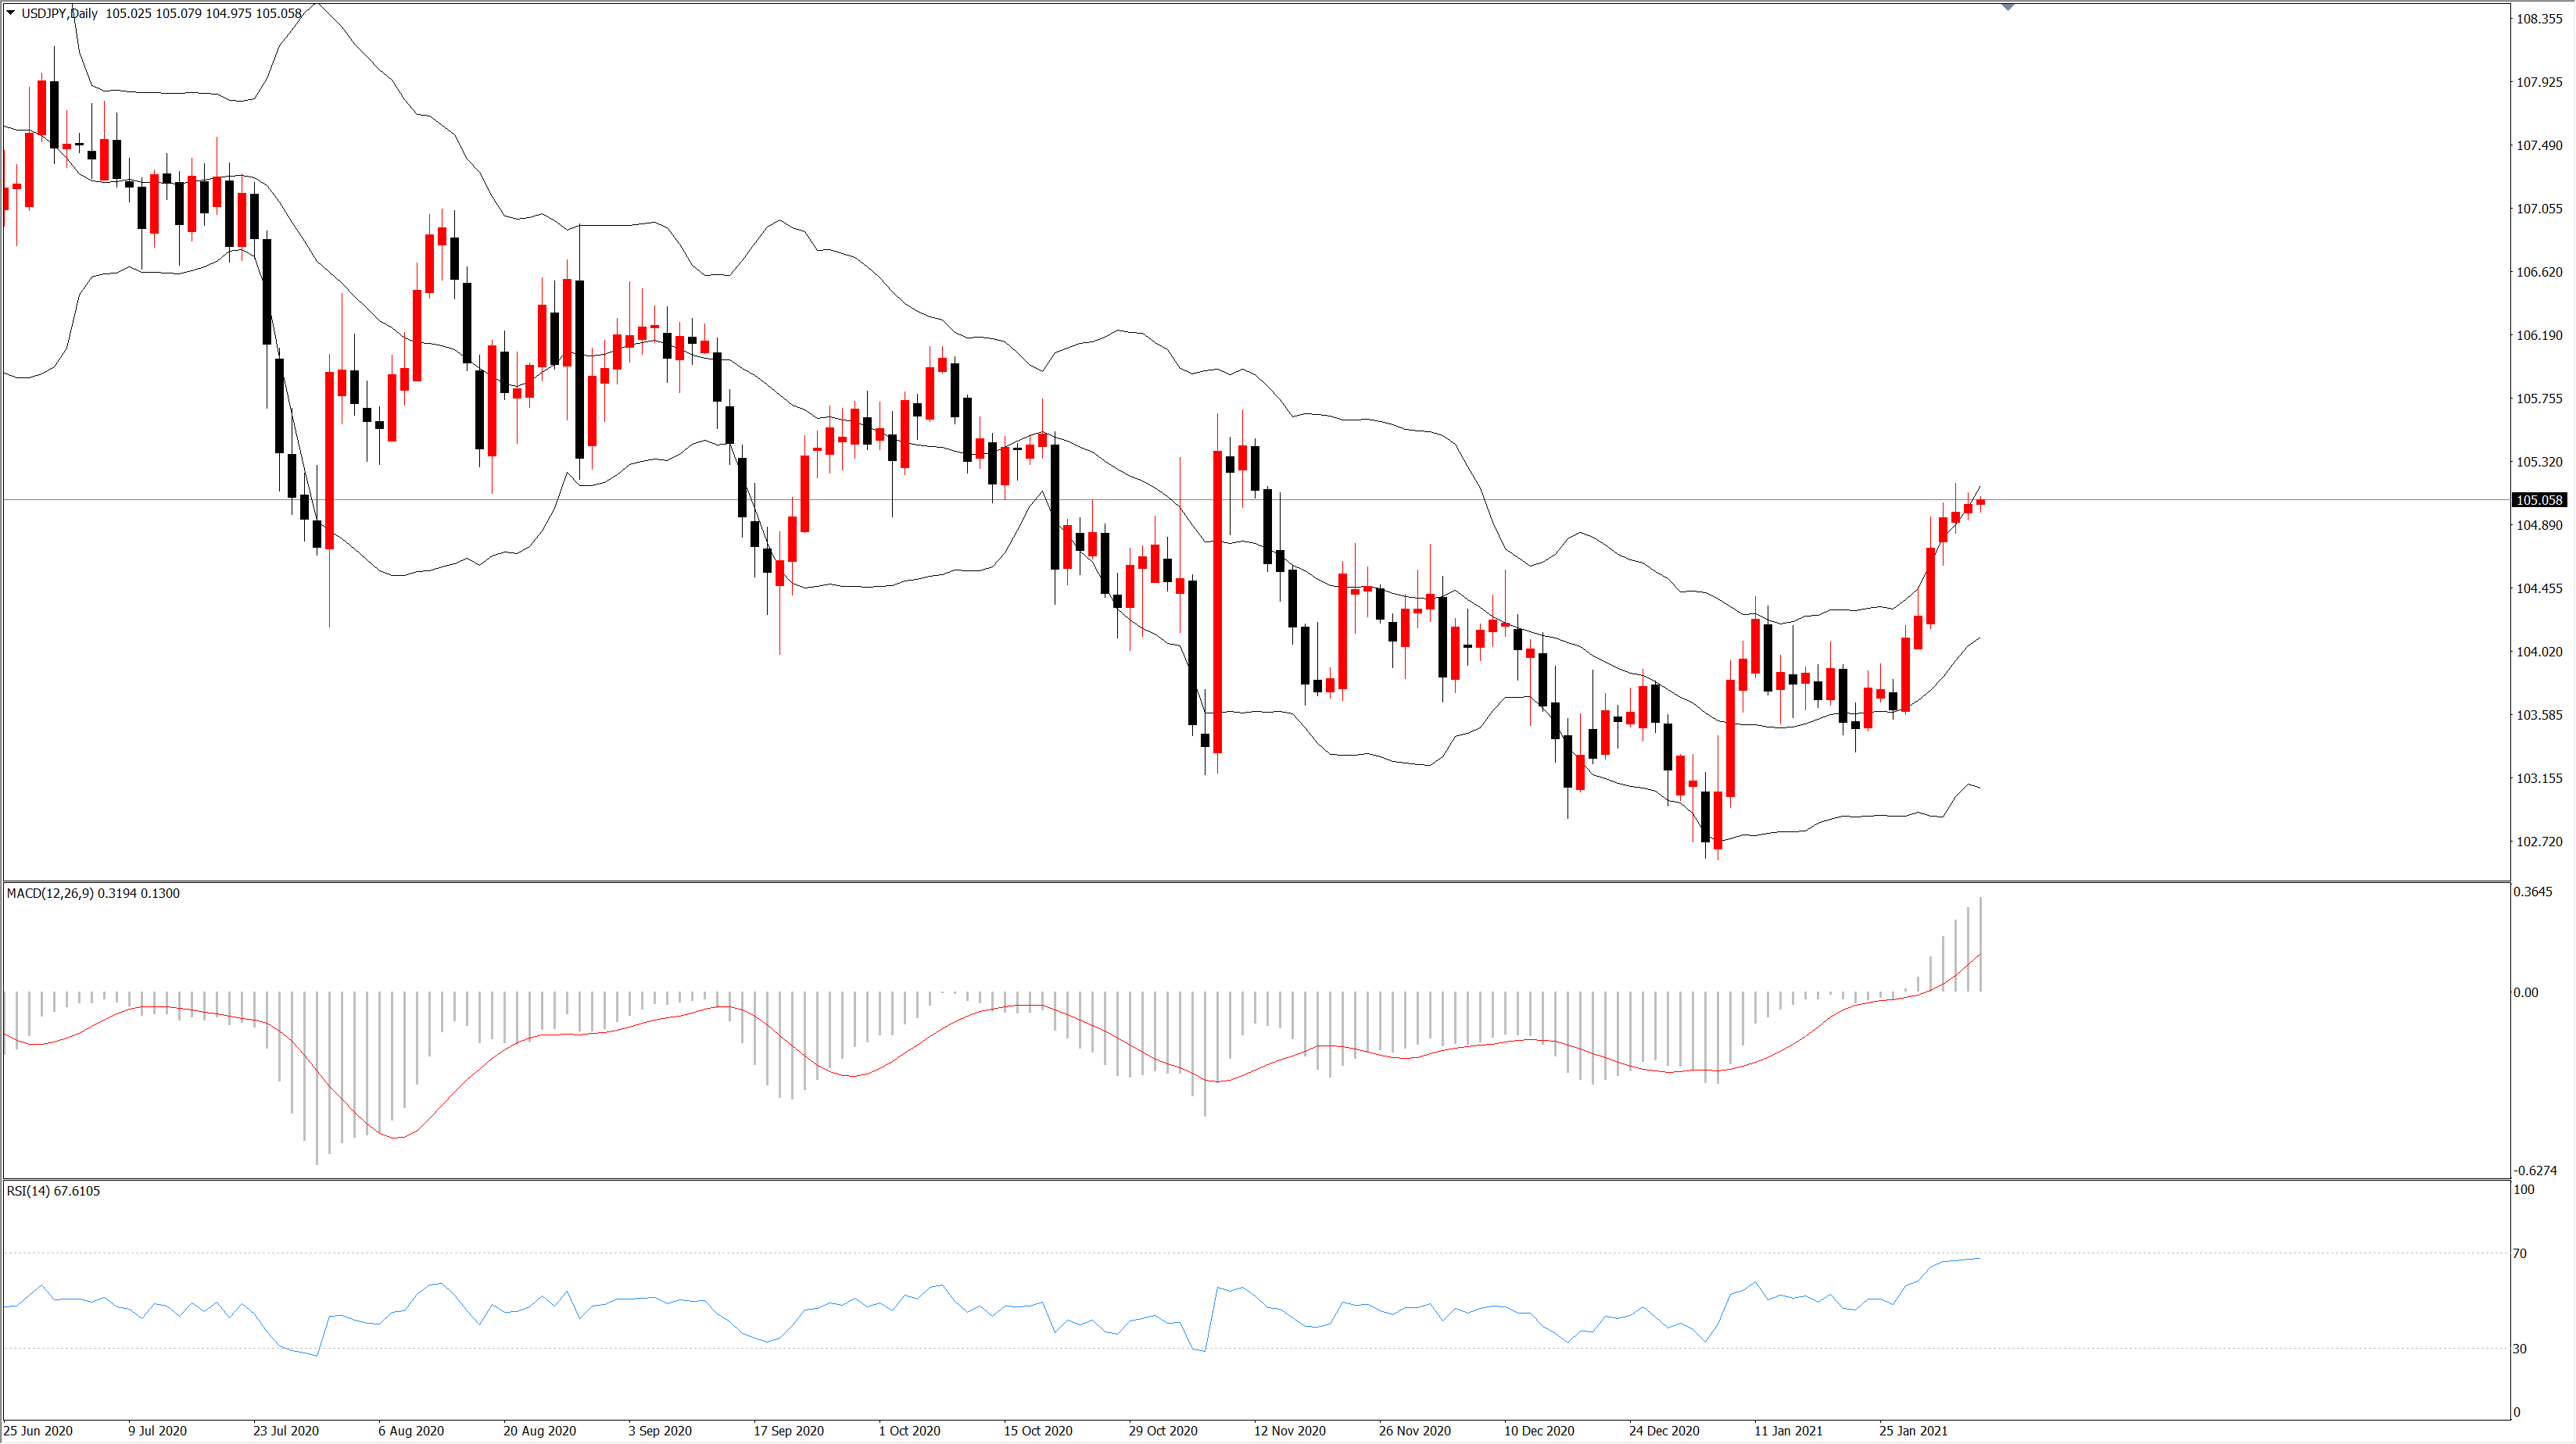The width and height of the screenshot is (2576, 1444).
Task: Click the RSI 30 level label
Action: pos(2520,1349)
